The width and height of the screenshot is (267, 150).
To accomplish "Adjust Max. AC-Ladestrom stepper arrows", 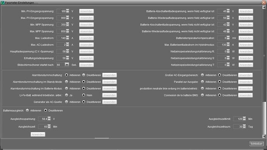I will [68, 45].
